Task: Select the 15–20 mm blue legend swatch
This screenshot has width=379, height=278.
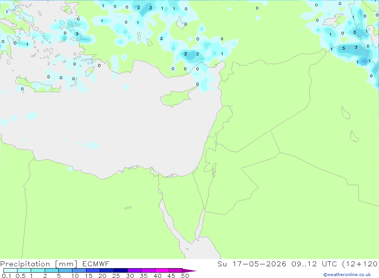Action: click(93, 270)
